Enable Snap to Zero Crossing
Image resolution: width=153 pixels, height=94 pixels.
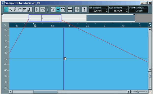(77, 9)
